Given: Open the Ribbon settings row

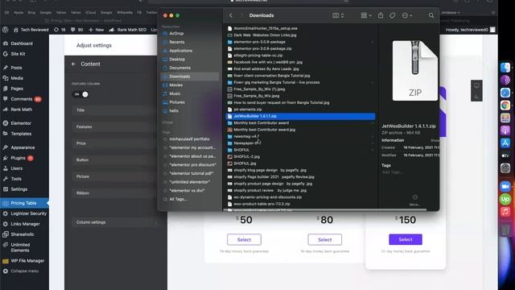Looking at the screenshot, I should 115,193.
